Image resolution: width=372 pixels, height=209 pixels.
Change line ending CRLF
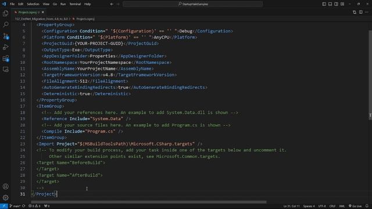332,206
